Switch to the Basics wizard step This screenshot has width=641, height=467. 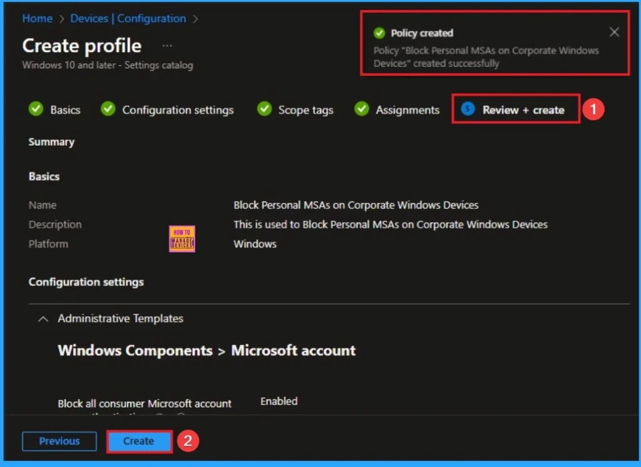(65, 109)
